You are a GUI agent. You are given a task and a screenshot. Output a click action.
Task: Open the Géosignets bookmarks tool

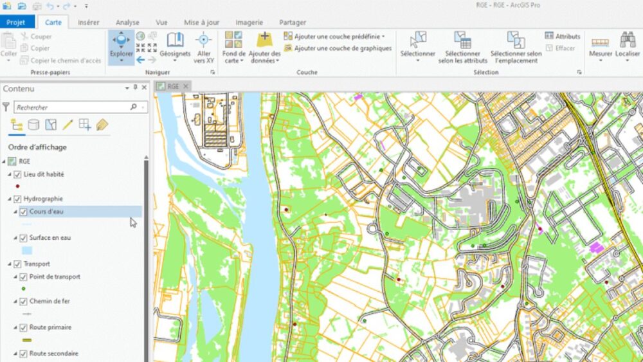[175, 47]
